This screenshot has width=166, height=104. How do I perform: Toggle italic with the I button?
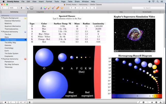click(79, 8)
